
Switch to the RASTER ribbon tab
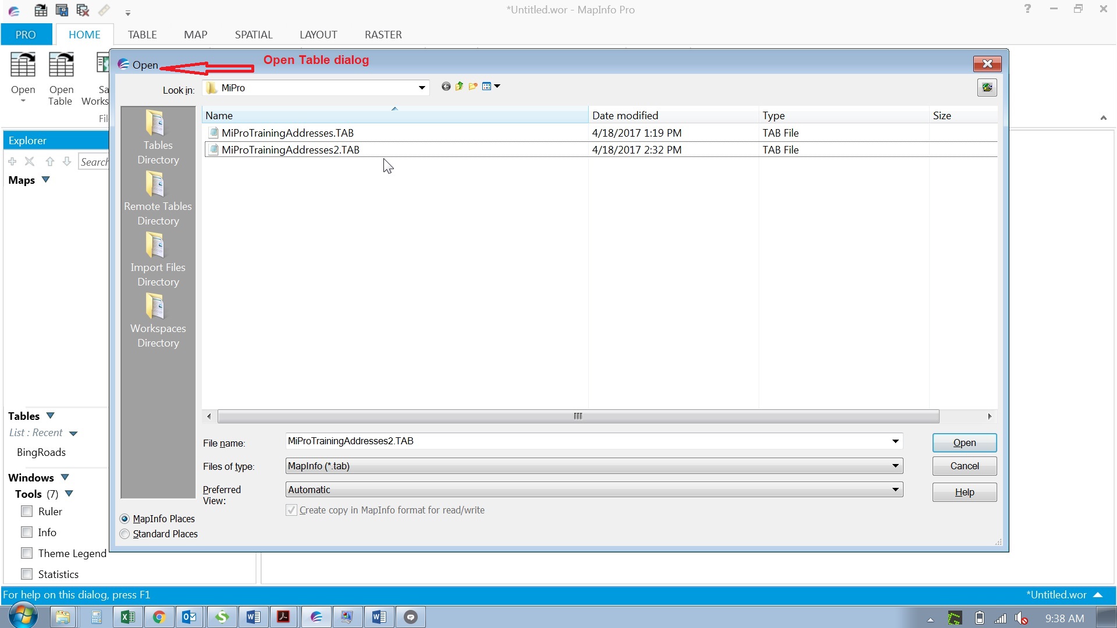[383, 34]
